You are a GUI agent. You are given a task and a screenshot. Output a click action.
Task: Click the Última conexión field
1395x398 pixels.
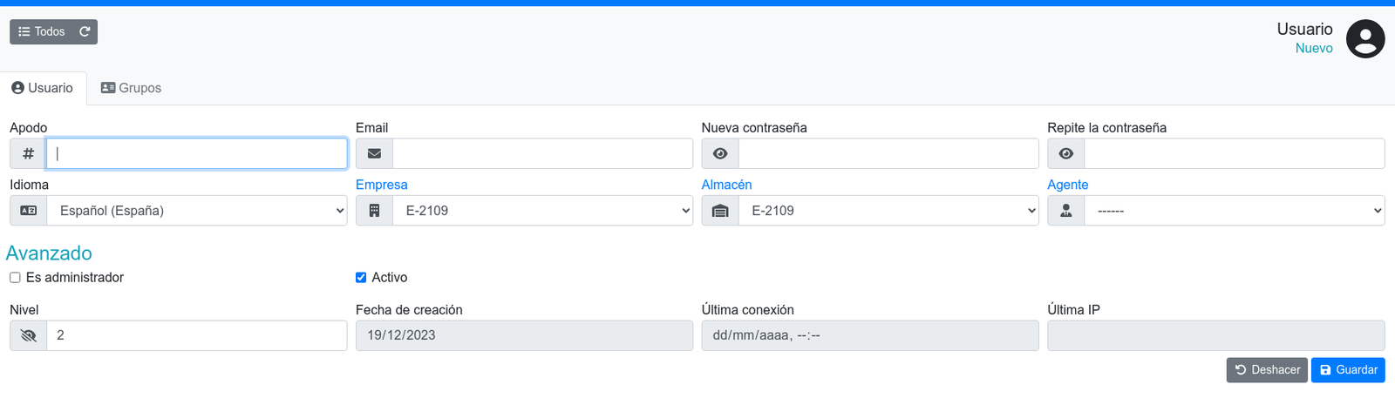click(870, 335)
